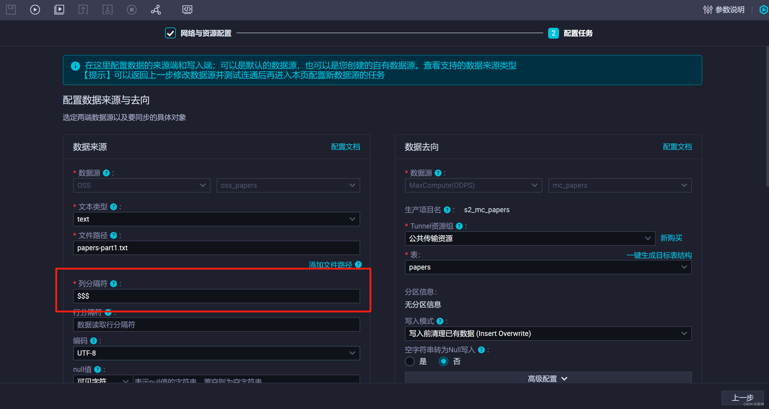Open the 文本类型 text dropdown

click(x=216, y=219)
